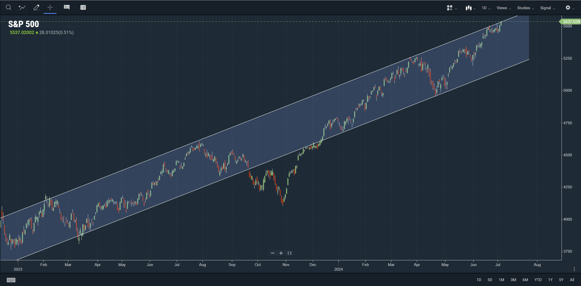Click the 5537.02002 quote value text

coord(22,33)
